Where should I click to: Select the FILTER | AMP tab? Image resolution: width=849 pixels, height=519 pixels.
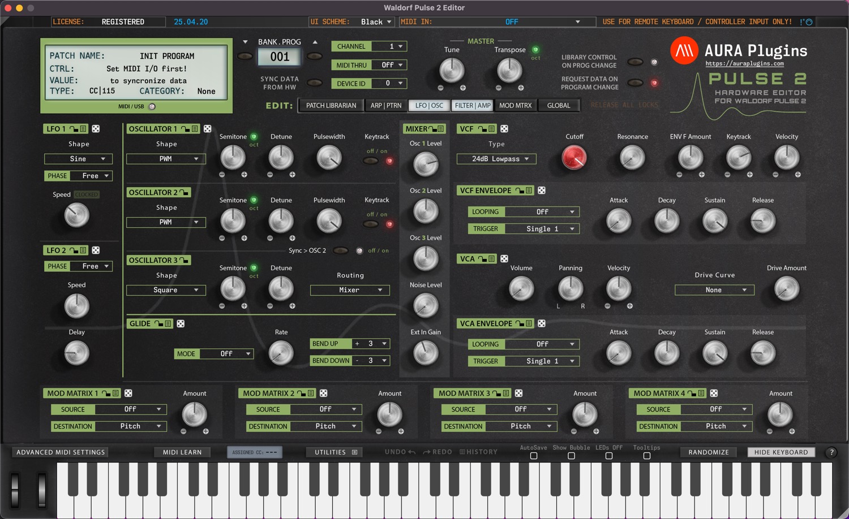coord(473,106)
